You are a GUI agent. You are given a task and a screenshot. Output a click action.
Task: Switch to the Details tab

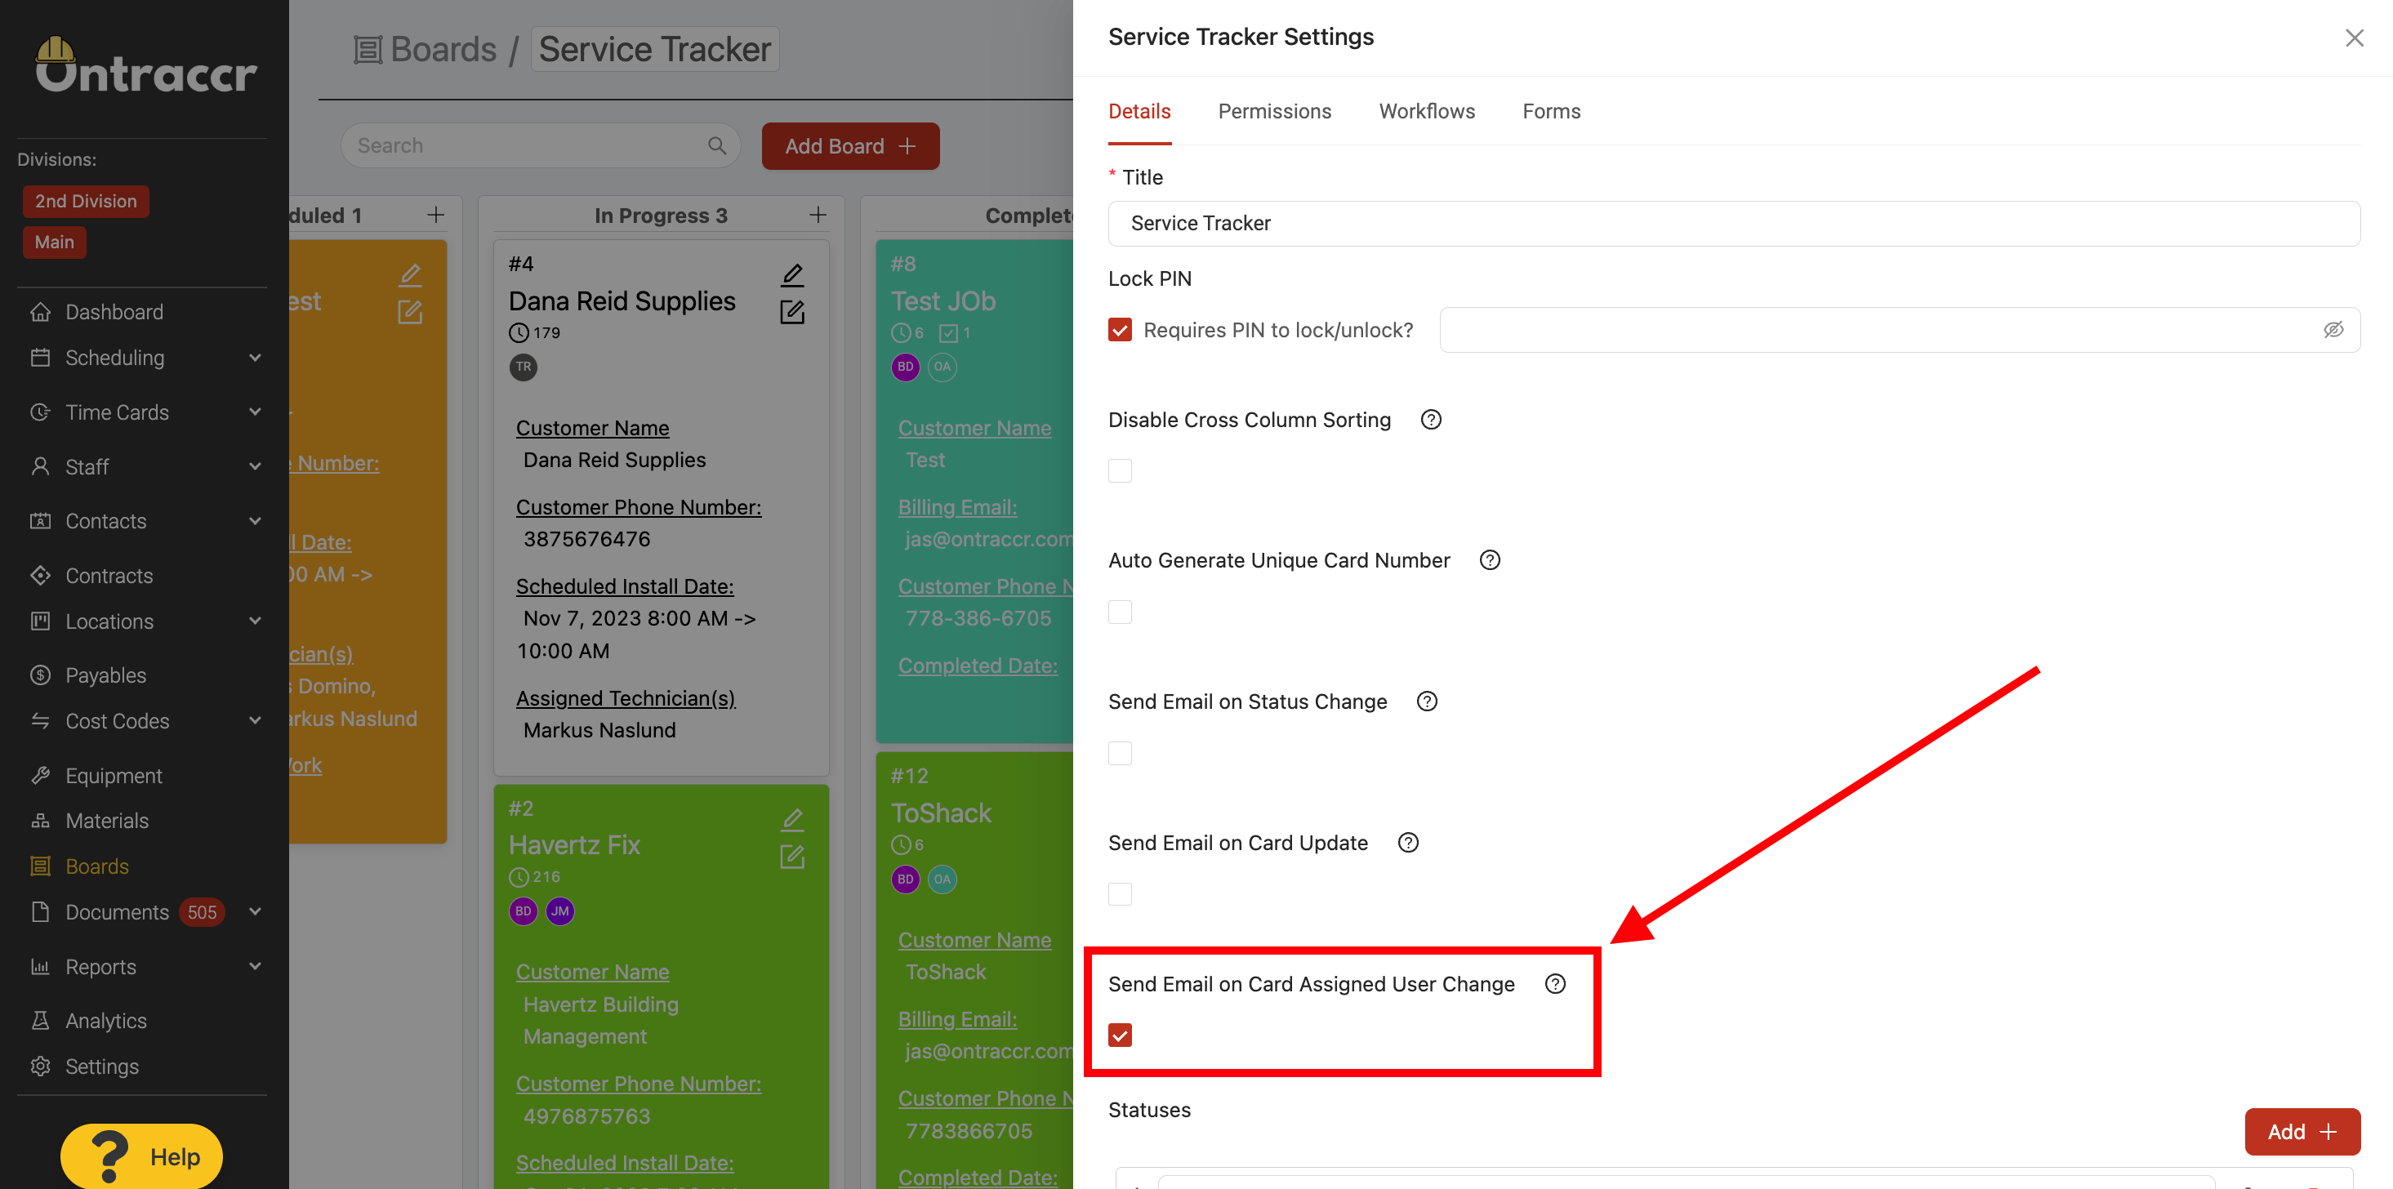coord(1139,111)
